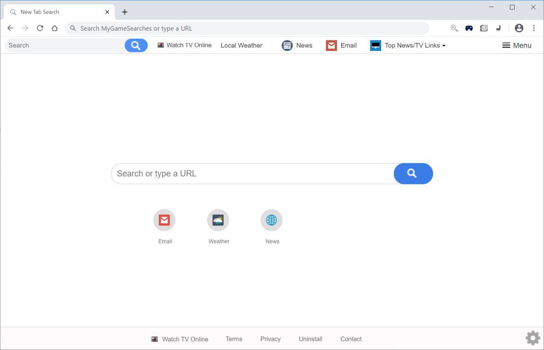Click the News label under the globe icon

(272, 242)
